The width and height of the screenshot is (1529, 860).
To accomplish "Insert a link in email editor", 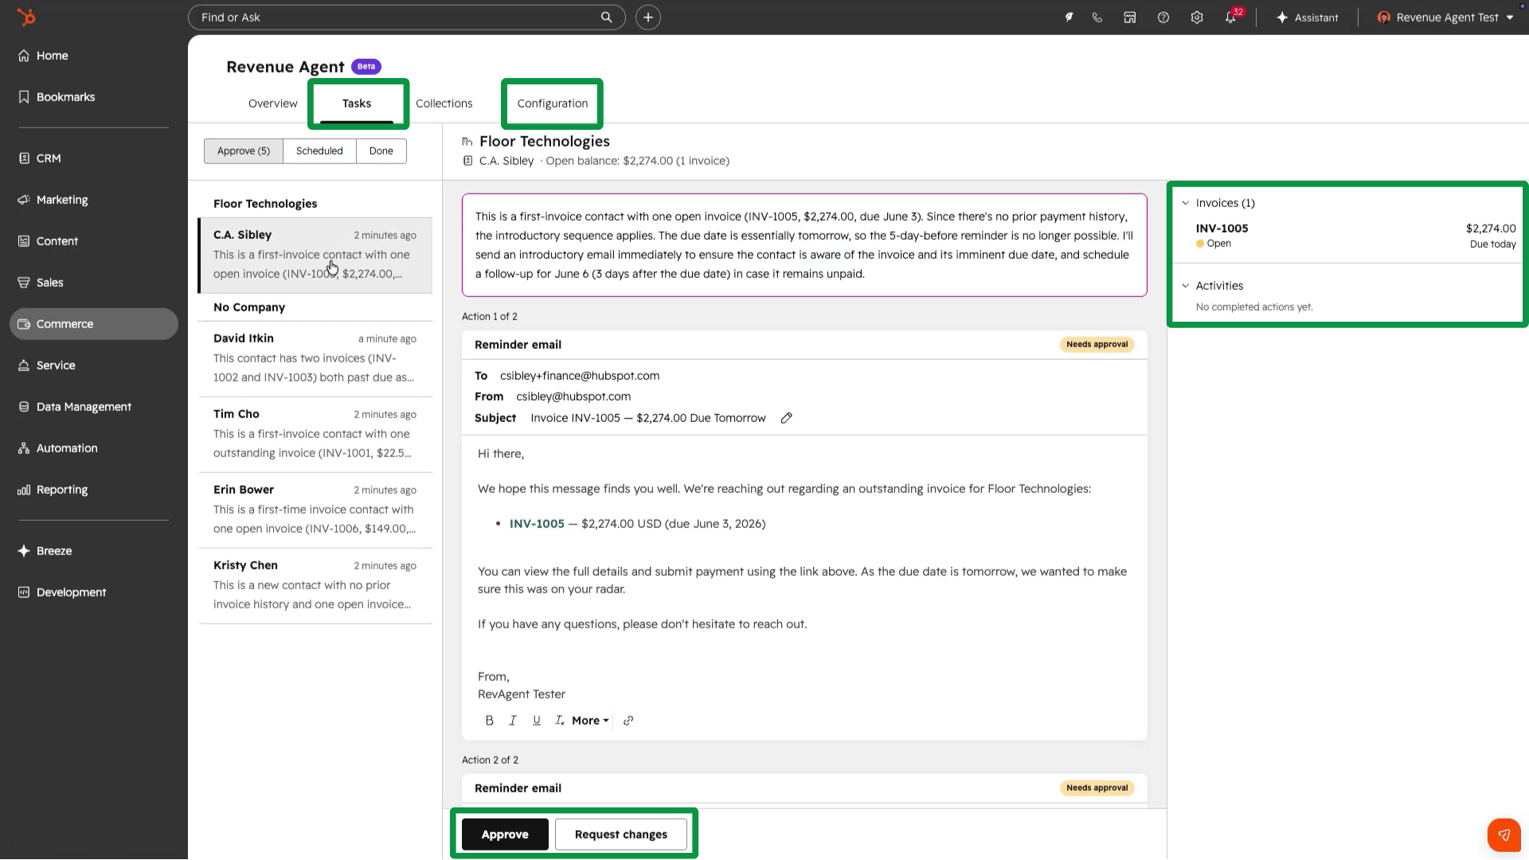I will [628, 721].
